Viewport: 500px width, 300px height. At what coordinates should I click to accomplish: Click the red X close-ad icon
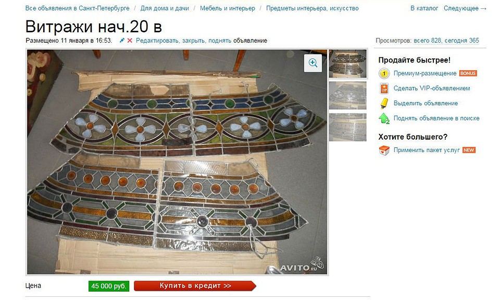(130, 41)
